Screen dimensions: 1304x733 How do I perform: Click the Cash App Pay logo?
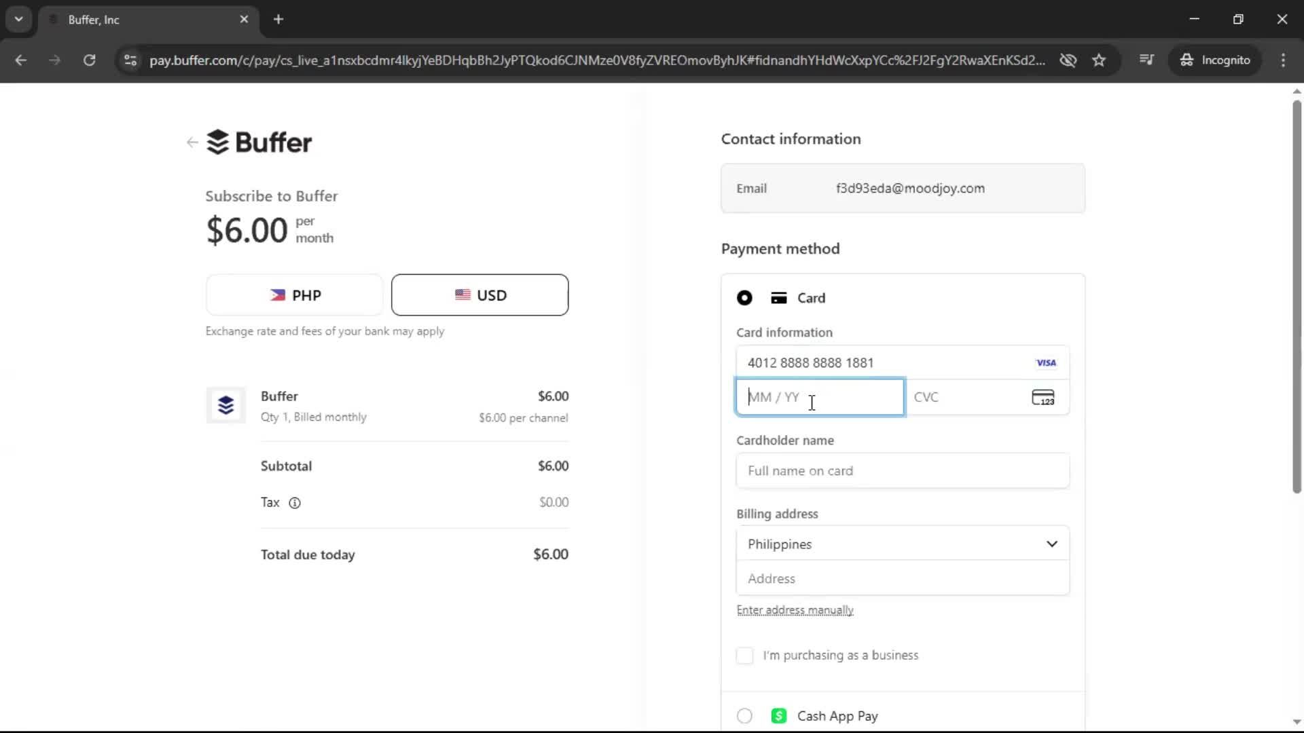click(x=779, y=715)
